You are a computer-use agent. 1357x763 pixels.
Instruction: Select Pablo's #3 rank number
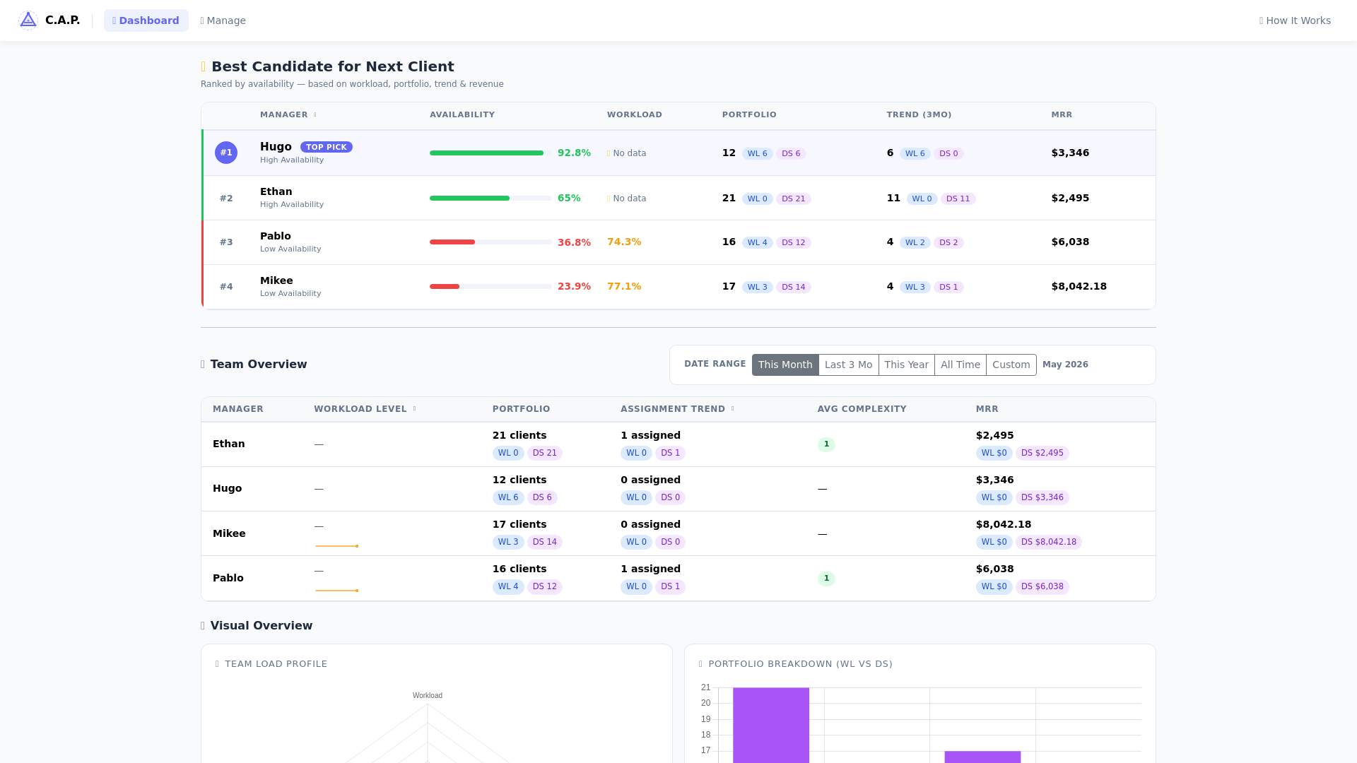[226, 242]
